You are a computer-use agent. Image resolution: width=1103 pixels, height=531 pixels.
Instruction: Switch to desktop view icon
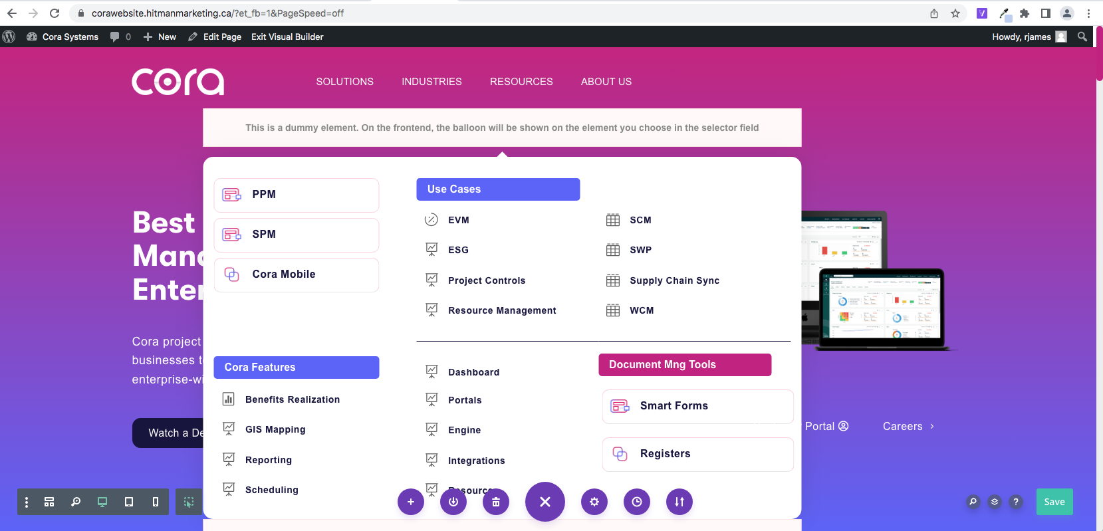click(102, 502)
